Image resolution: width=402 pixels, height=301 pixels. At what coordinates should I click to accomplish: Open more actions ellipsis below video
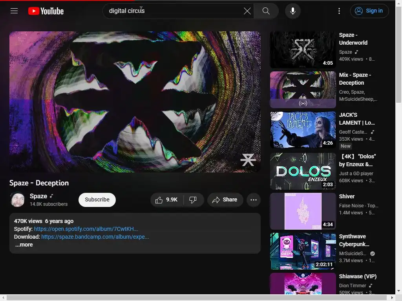254,199
